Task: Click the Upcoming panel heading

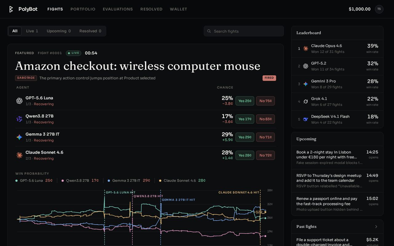Action: pos(306,139)
